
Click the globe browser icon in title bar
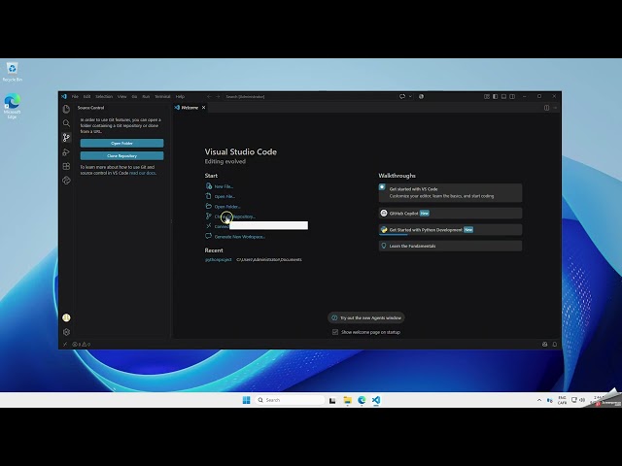421,96
